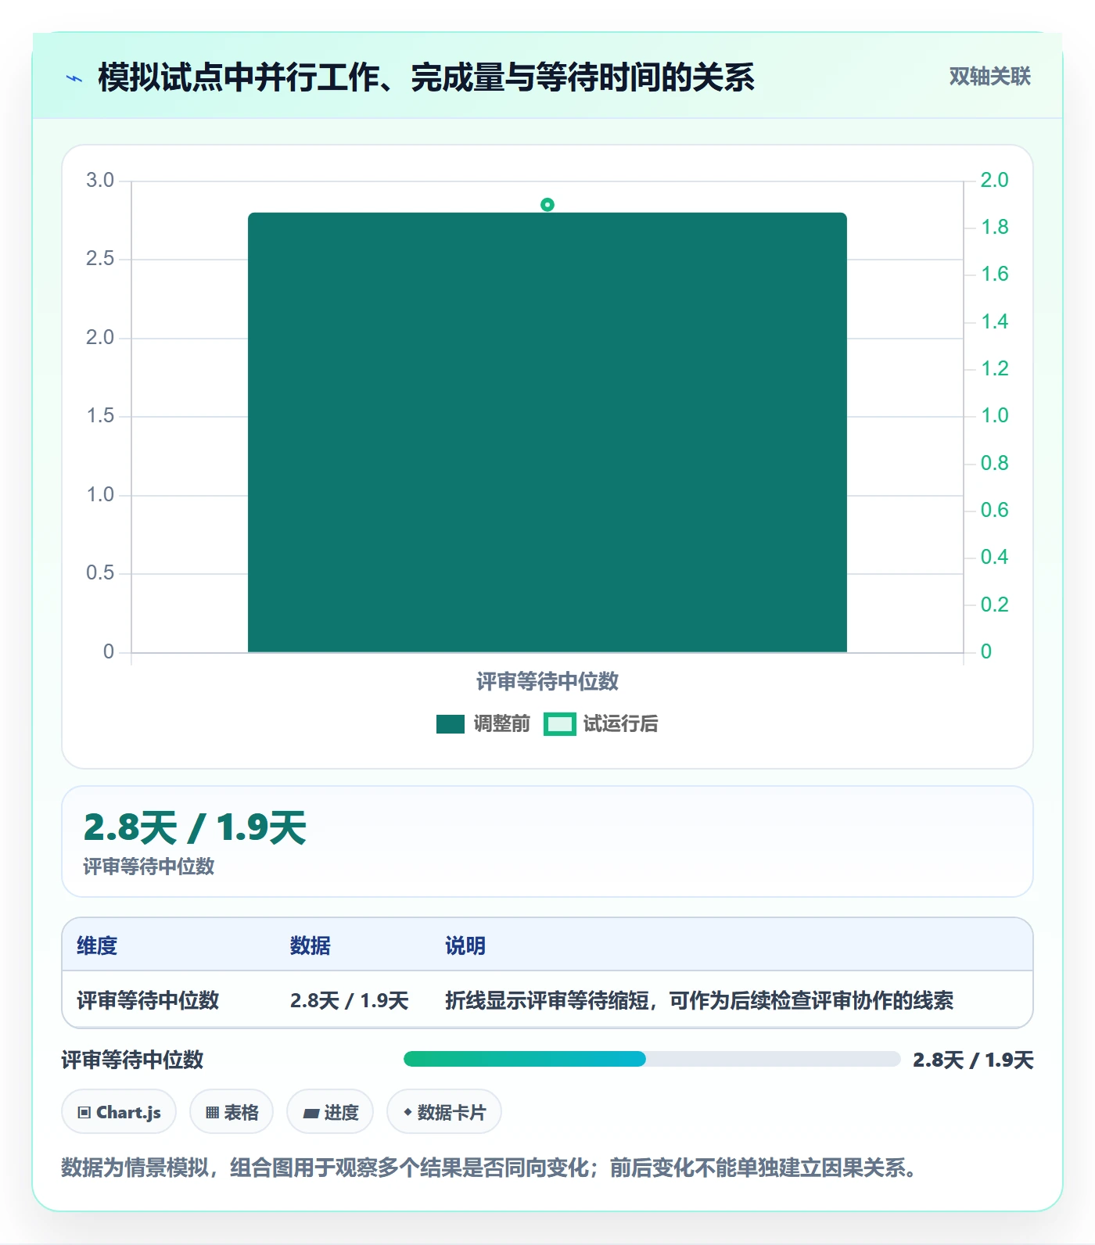This screenshot has width=1095, height=1245.
Task: Click the 评审等待中位数 x-axis category label
Action: (x=547, y=681)
